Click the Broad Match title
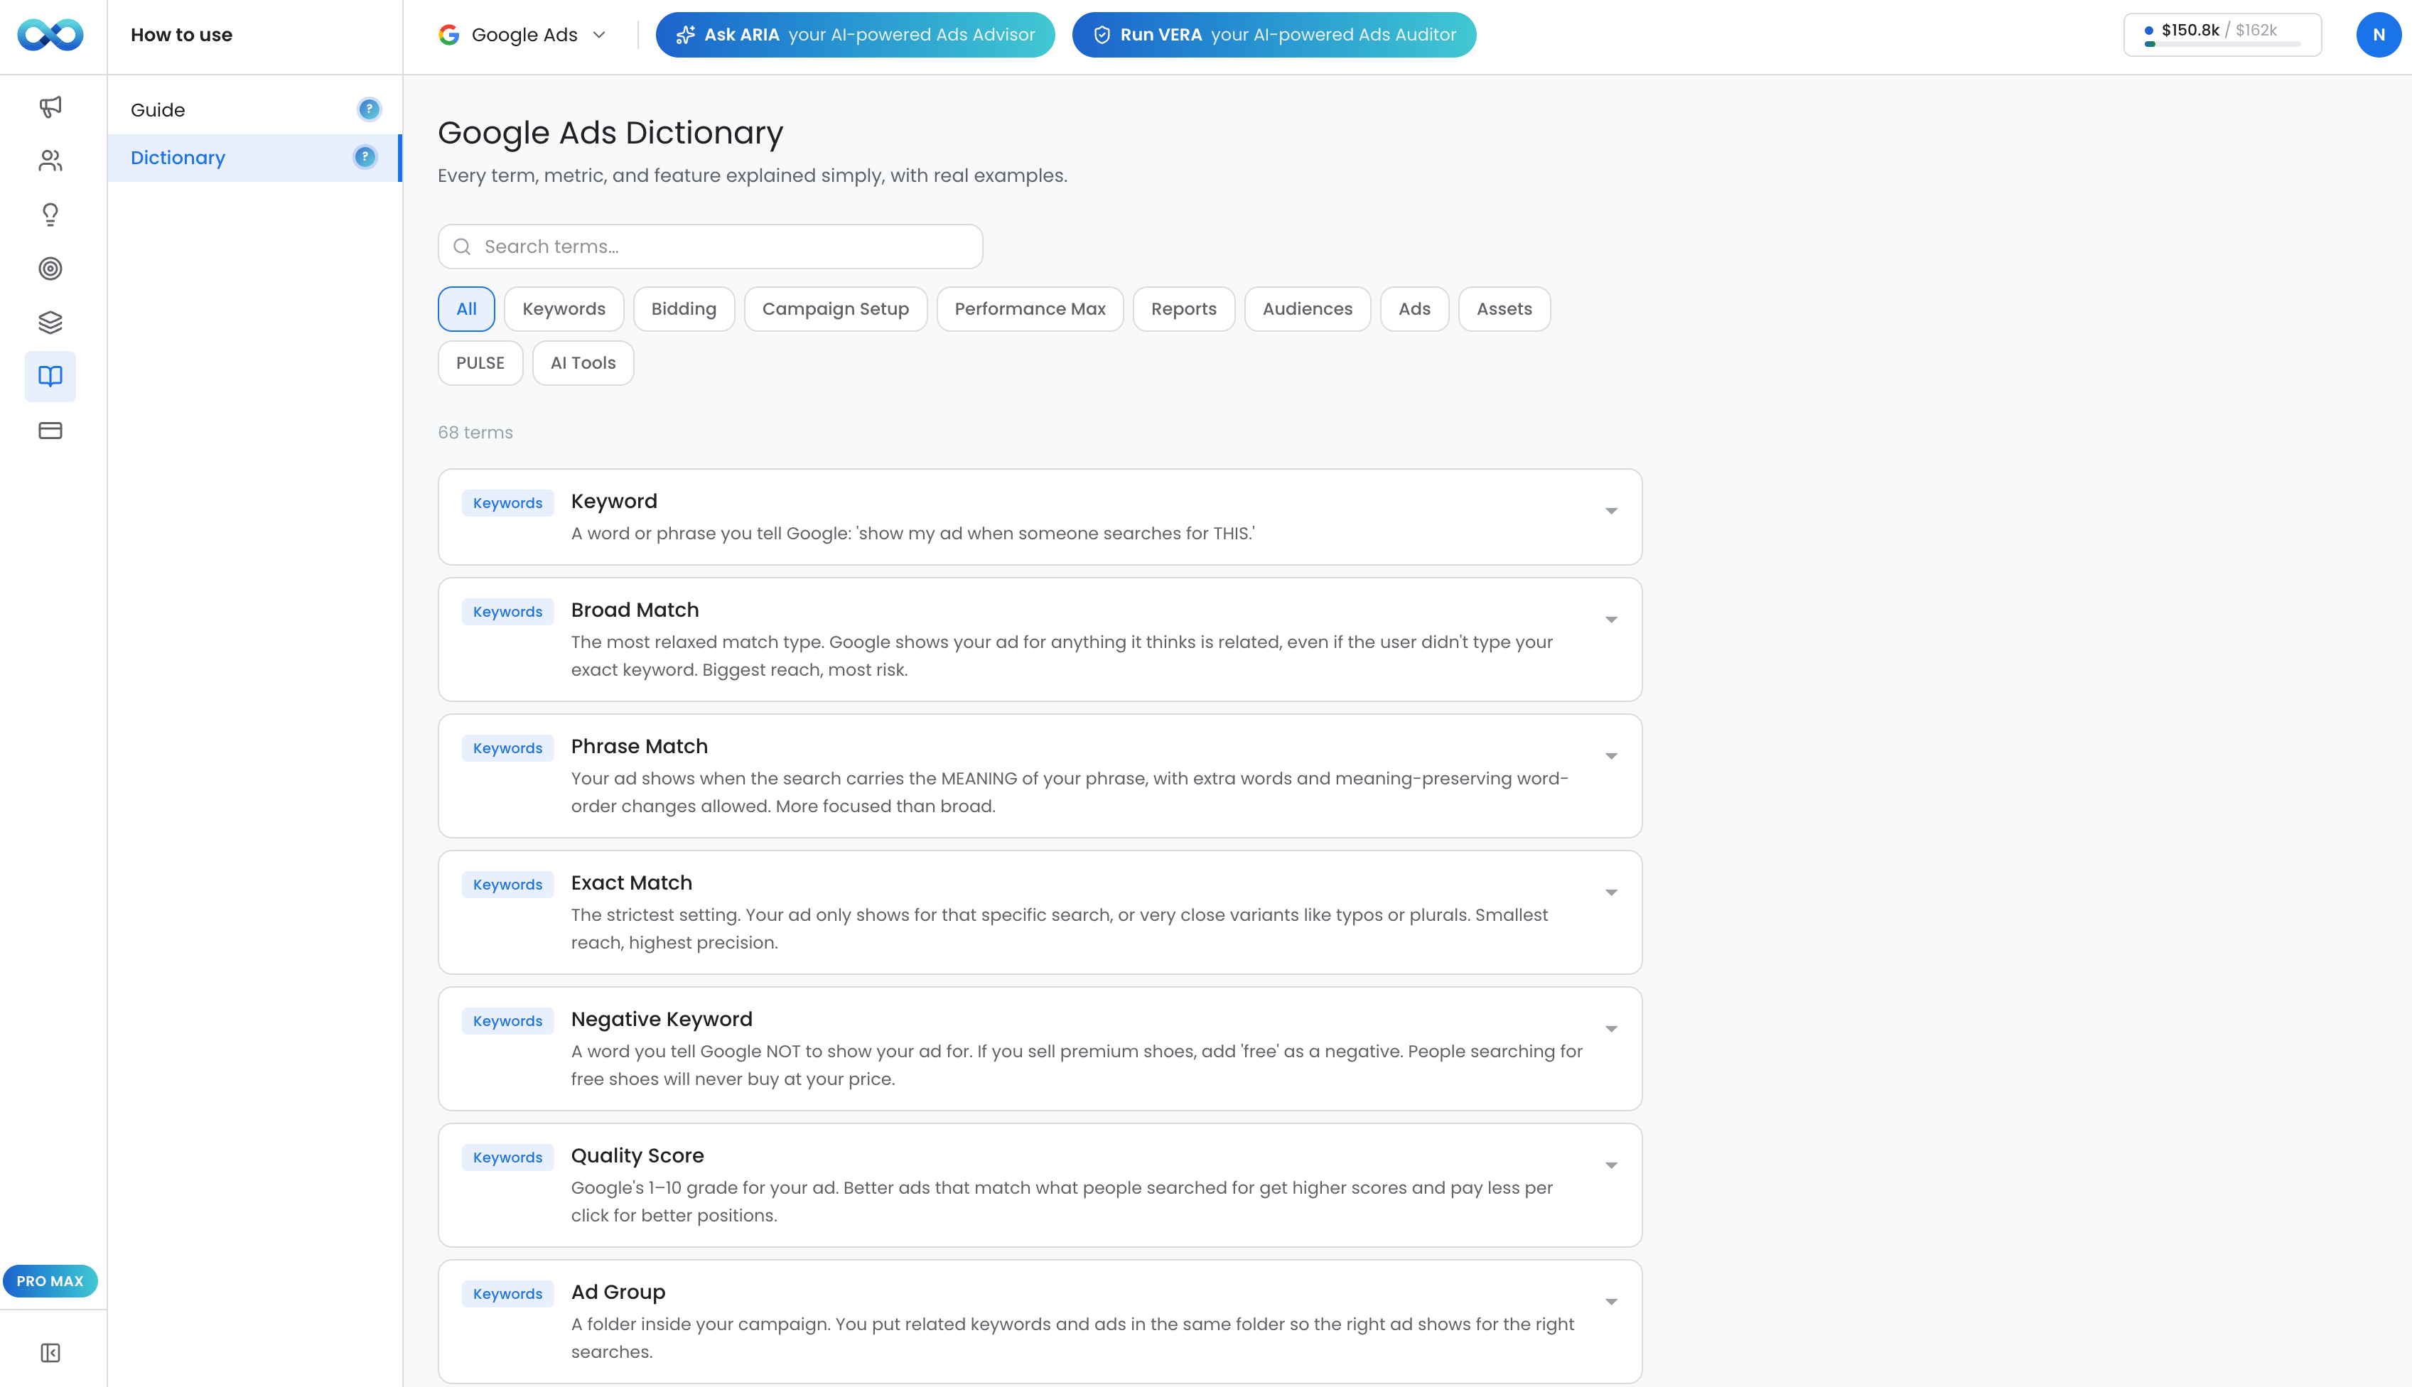This screenshot has height=1387, width=2412. click(x=635, y=610)
